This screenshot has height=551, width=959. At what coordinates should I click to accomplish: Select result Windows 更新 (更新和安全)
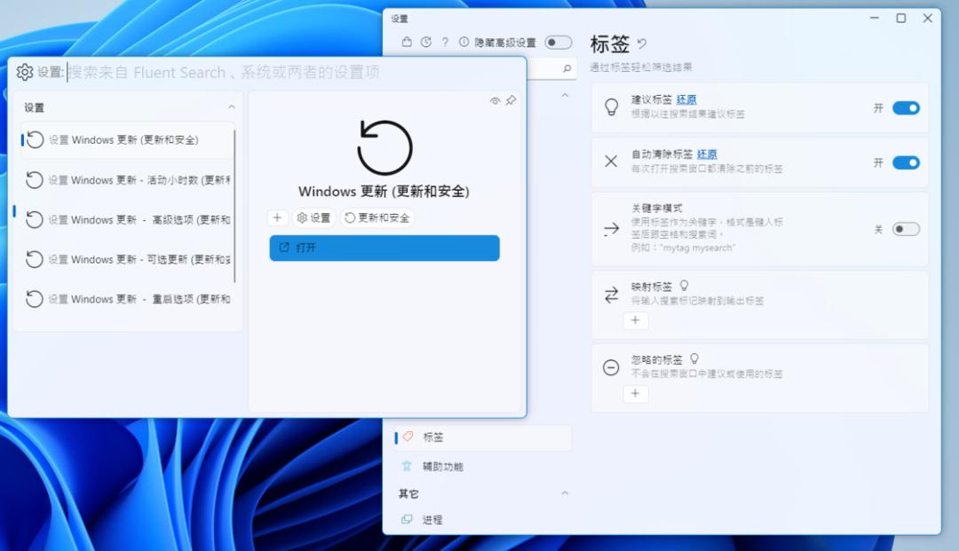(127, 140)
